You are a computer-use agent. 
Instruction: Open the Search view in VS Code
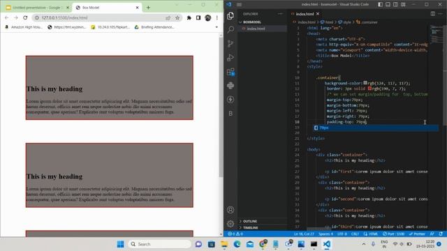coord(230,29)
